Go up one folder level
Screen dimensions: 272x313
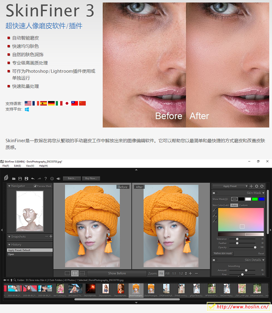pyautogui.click(x=11, y=280)
